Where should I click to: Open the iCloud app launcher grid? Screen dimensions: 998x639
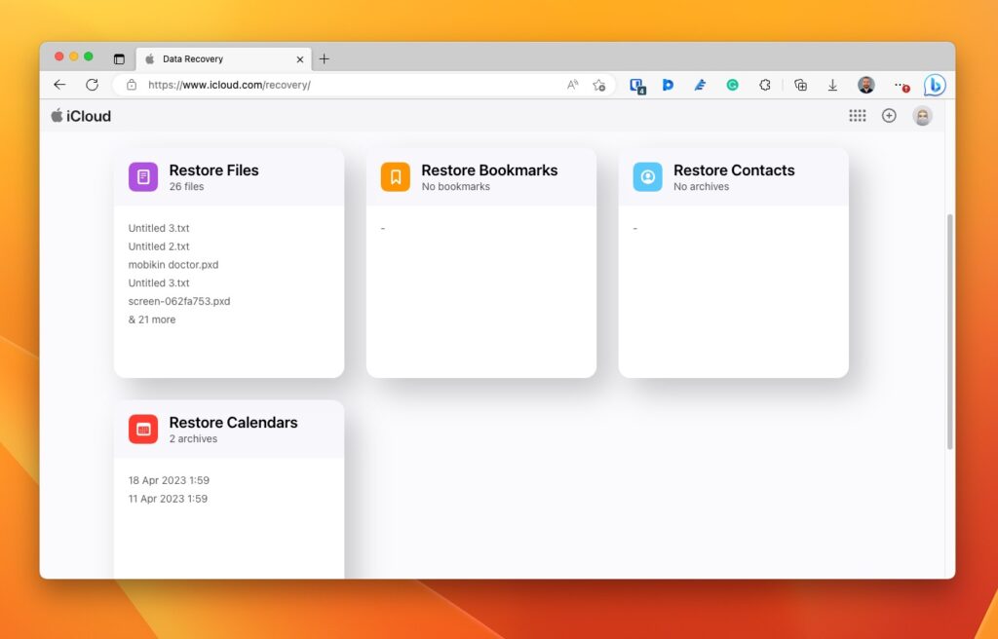point(857,116)
